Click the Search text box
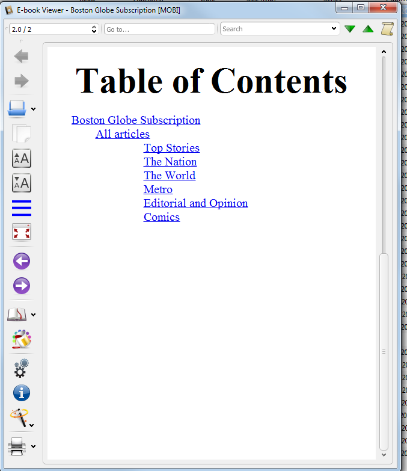This screenshot has width=407, height=471. [x=275, y=29]
